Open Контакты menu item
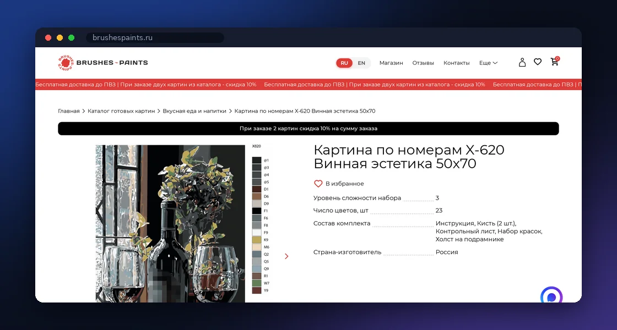Image resolution: width=617 pixels, height=330 pixels. tap(457, 63)
